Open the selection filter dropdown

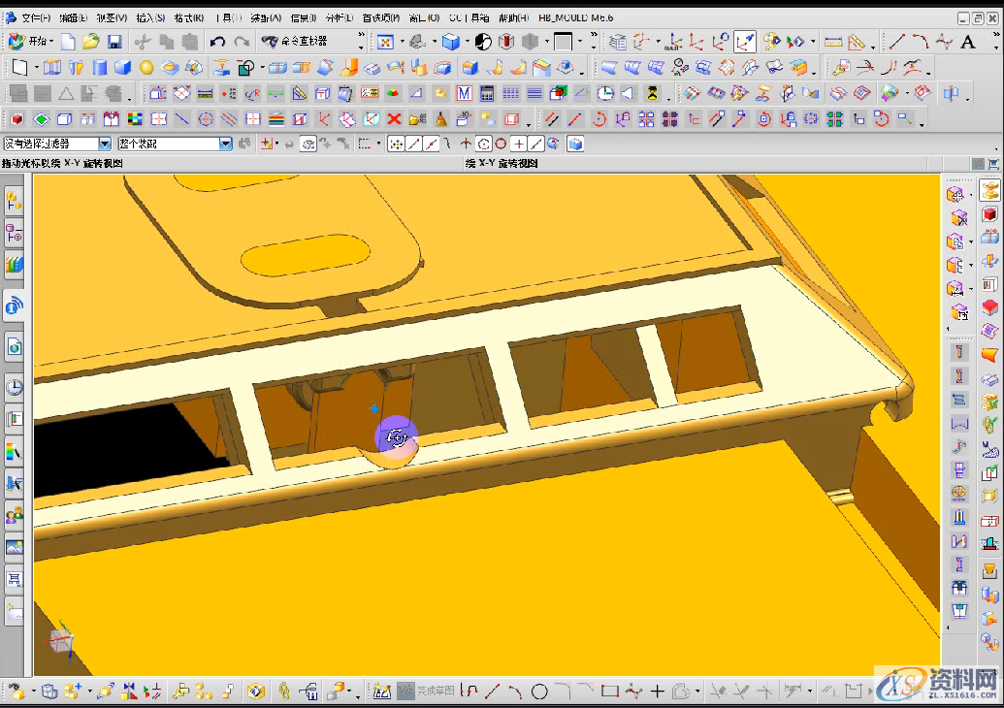point(105,144)
